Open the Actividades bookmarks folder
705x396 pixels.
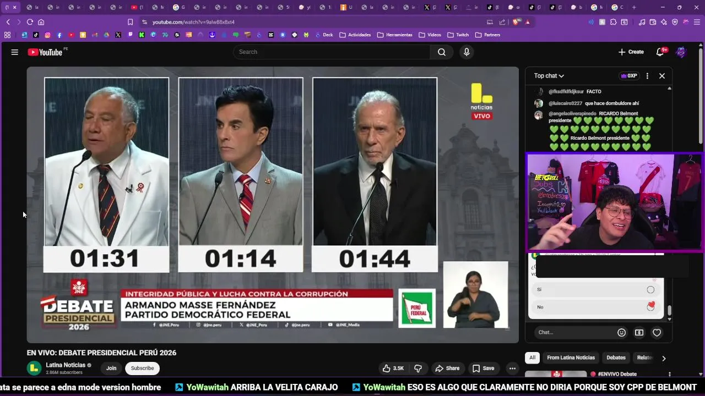355,35
